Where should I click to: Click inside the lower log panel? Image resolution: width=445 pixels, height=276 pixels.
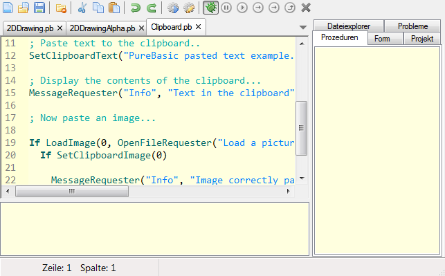click(154, 229)
